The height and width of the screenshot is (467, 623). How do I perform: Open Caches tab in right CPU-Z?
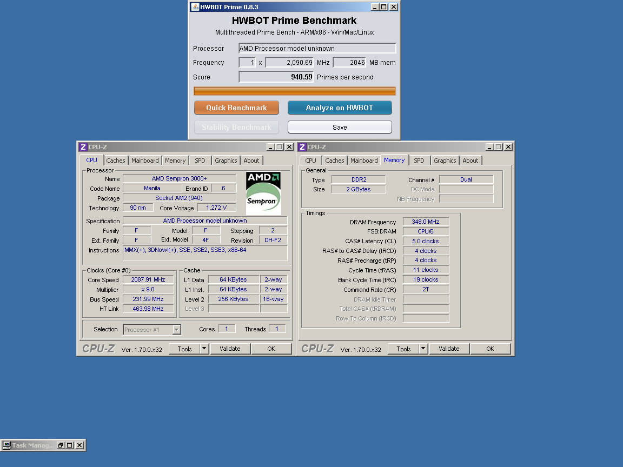[335, 161]
